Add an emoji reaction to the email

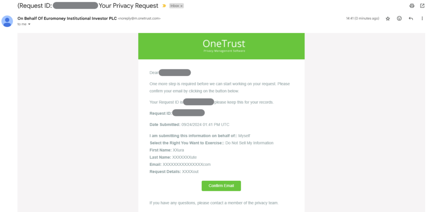tap(399, 19)
